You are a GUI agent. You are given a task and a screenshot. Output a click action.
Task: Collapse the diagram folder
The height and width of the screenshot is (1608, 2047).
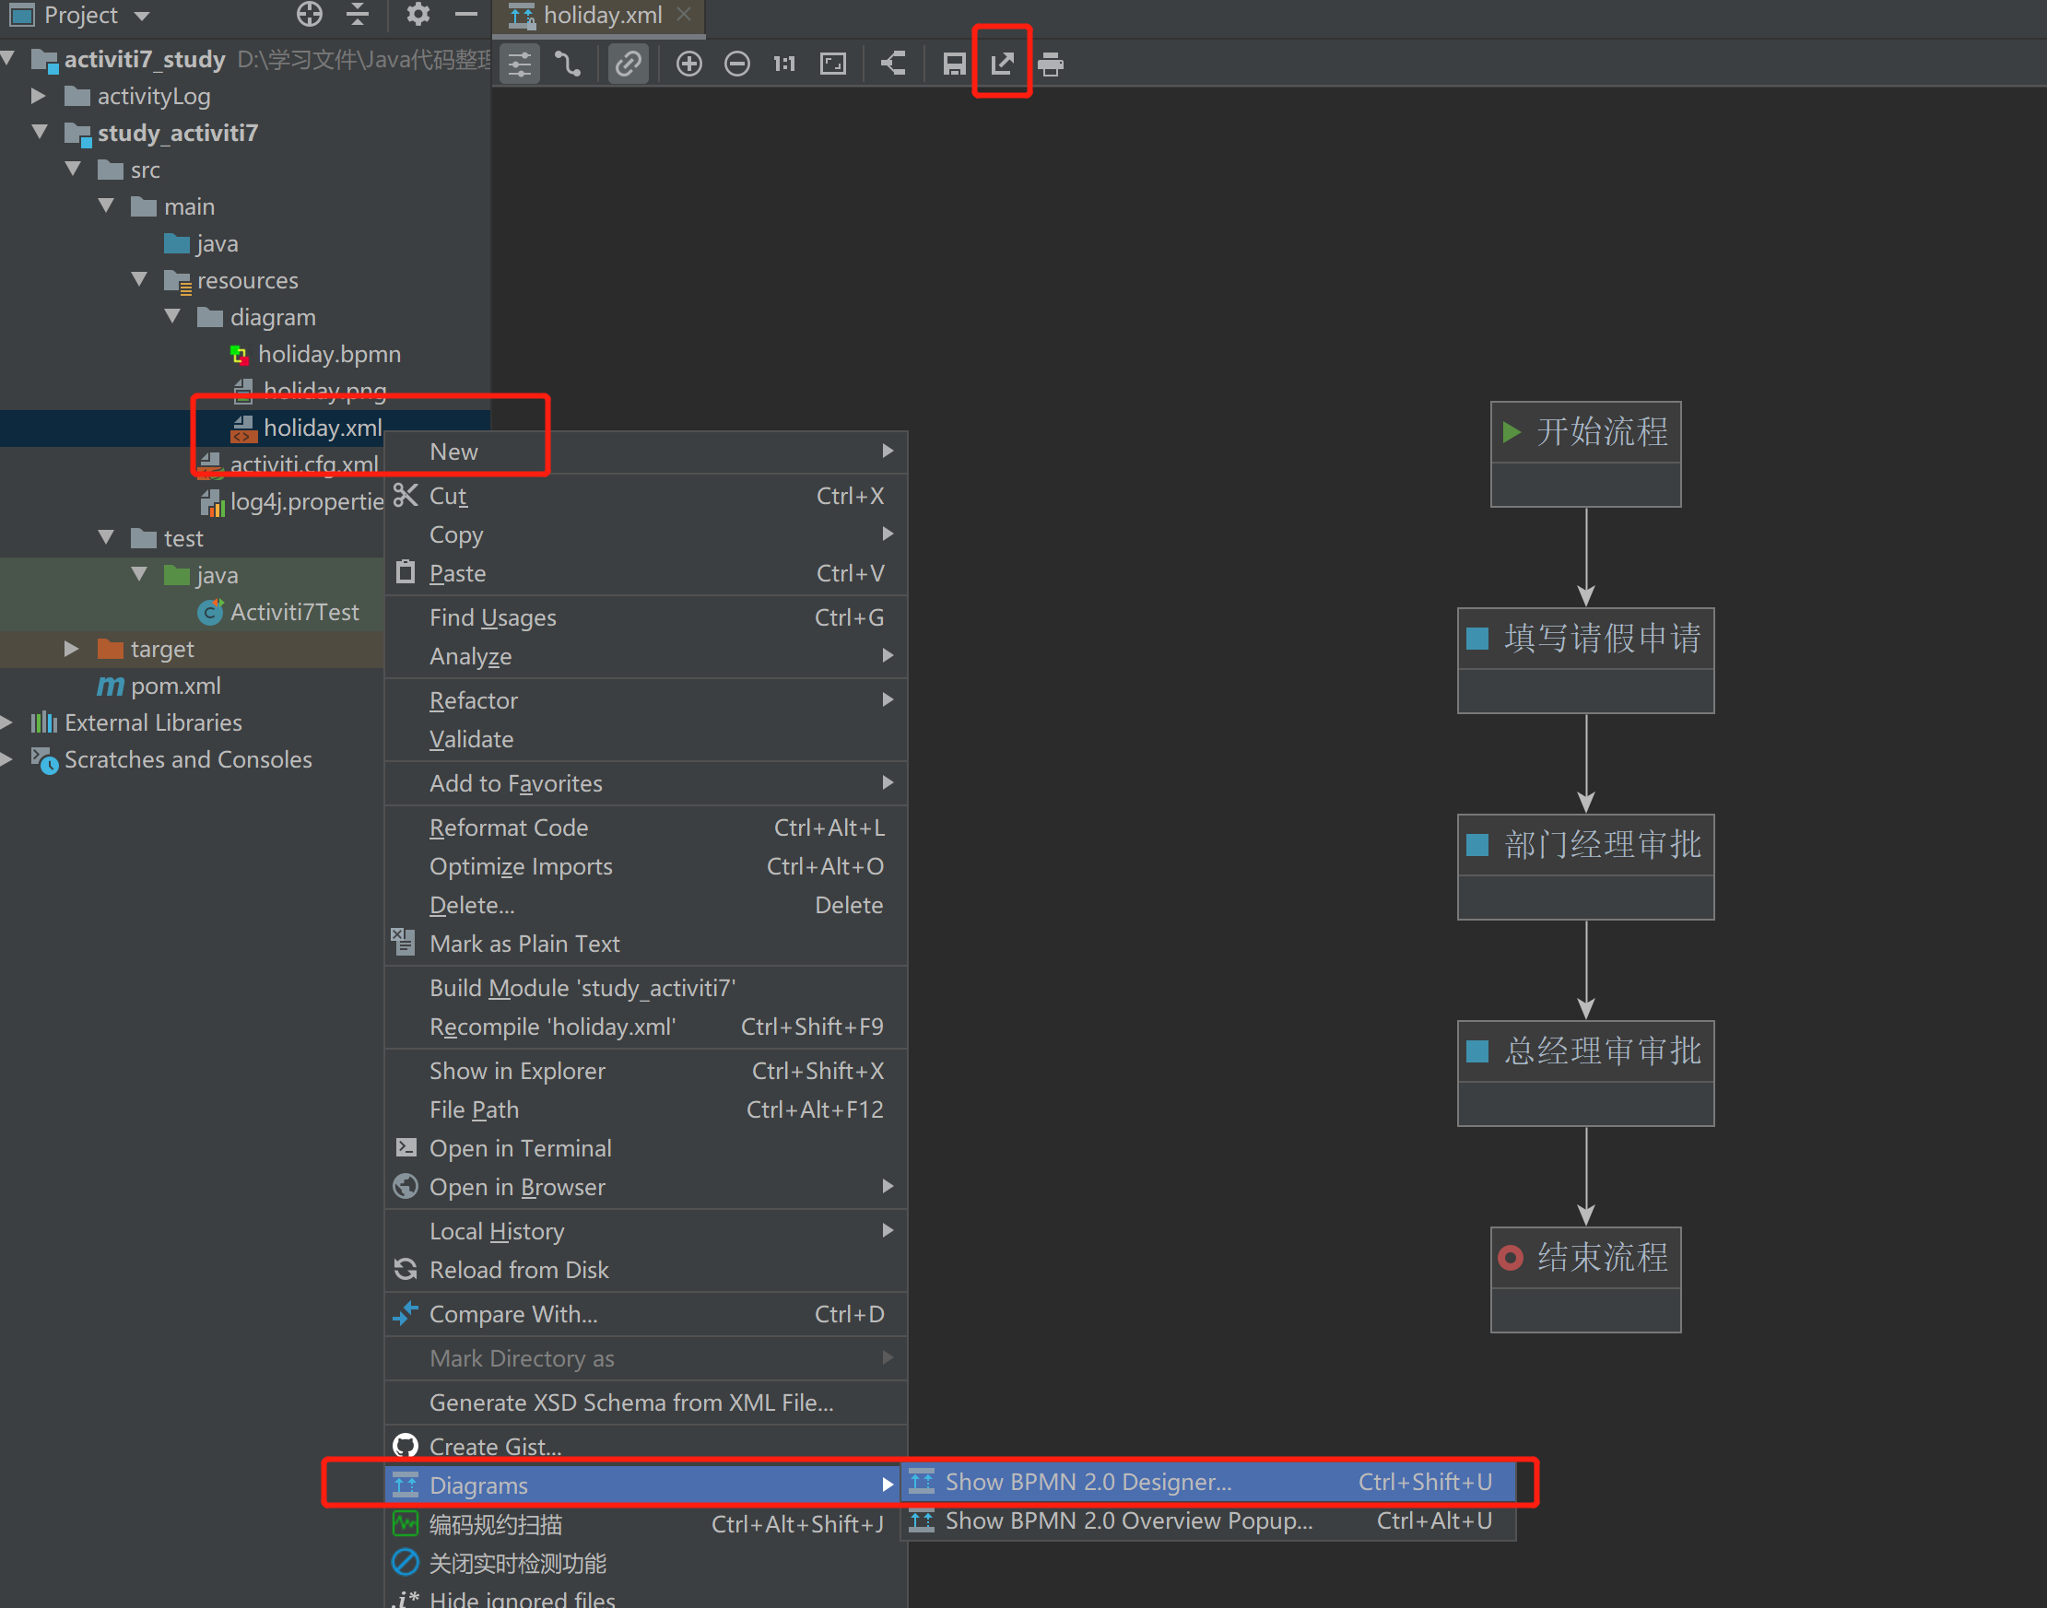pos(172,315)
